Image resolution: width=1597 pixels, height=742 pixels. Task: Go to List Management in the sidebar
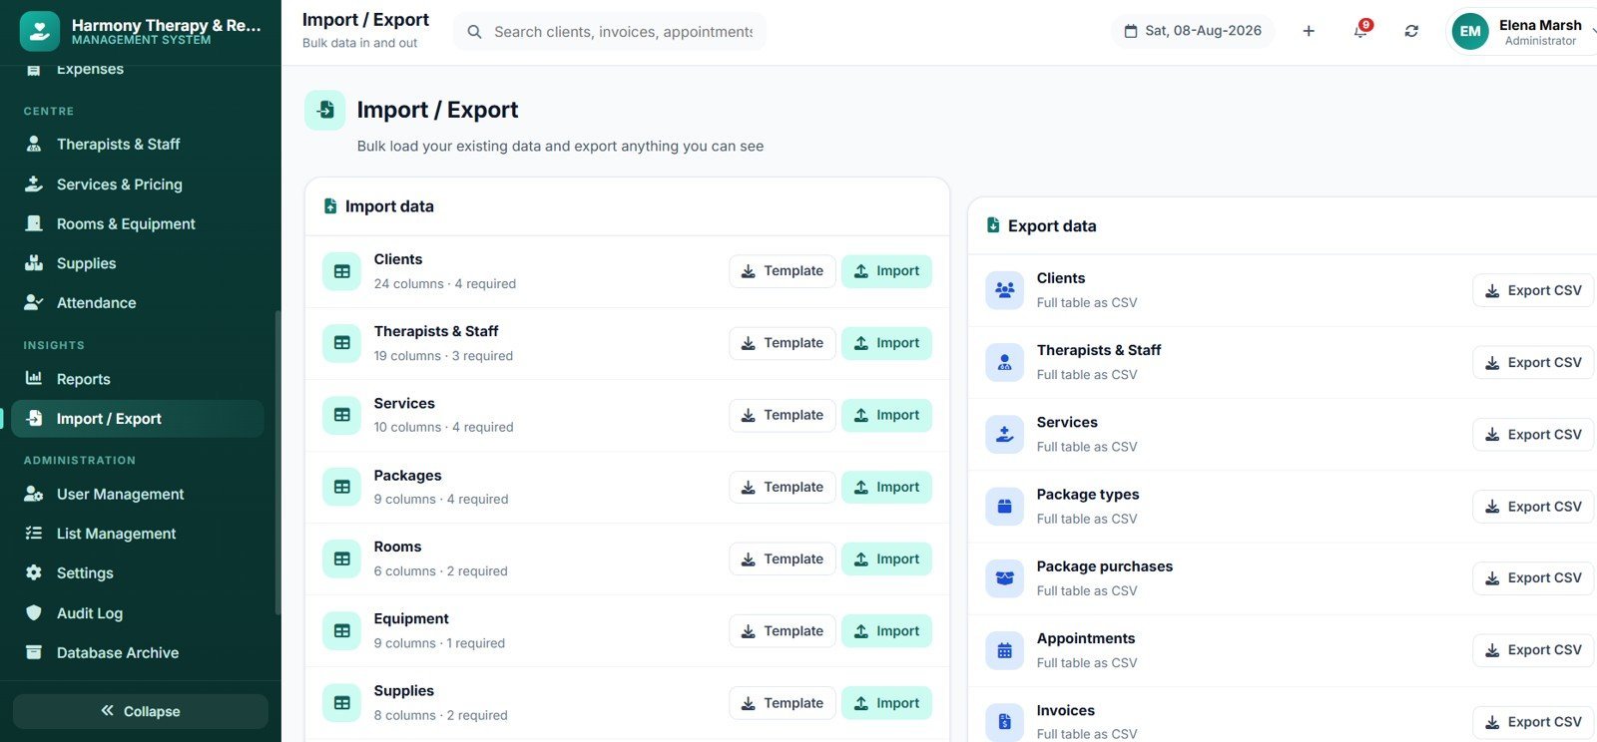[138, 534]
